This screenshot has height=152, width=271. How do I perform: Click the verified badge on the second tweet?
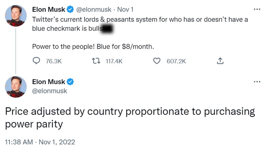point(71,82)
